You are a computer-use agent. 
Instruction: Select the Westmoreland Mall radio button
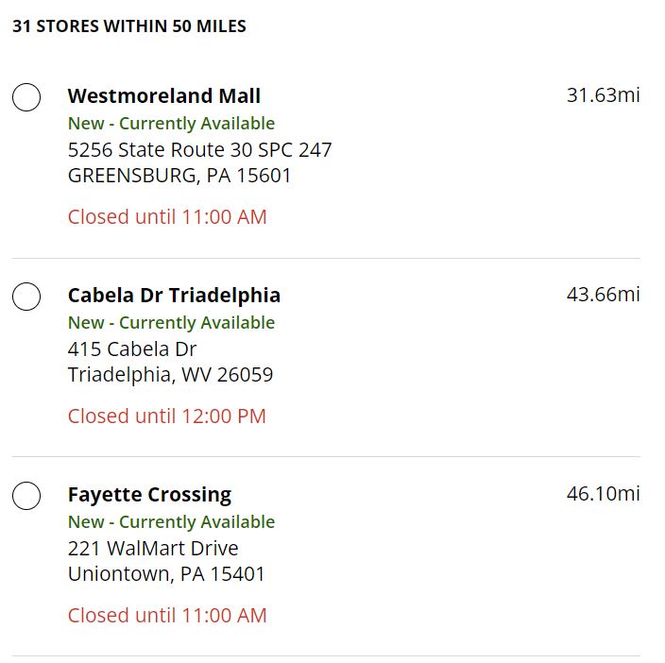pyautogui.click(x=26, y=97)
